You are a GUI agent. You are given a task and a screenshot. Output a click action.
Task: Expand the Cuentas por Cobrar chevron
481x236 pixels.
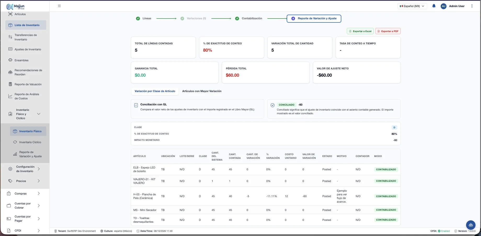click(x=39, y=205)
